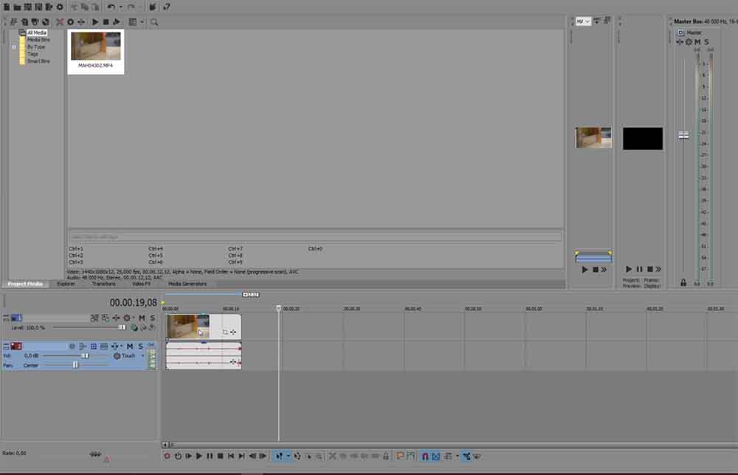Click Play in the timeline transport bar
The height and width of the screenshot is (475, 738).
[199, 456]
